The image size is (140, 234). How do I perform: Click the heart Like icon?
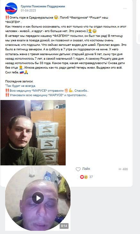tap(78, 169)
